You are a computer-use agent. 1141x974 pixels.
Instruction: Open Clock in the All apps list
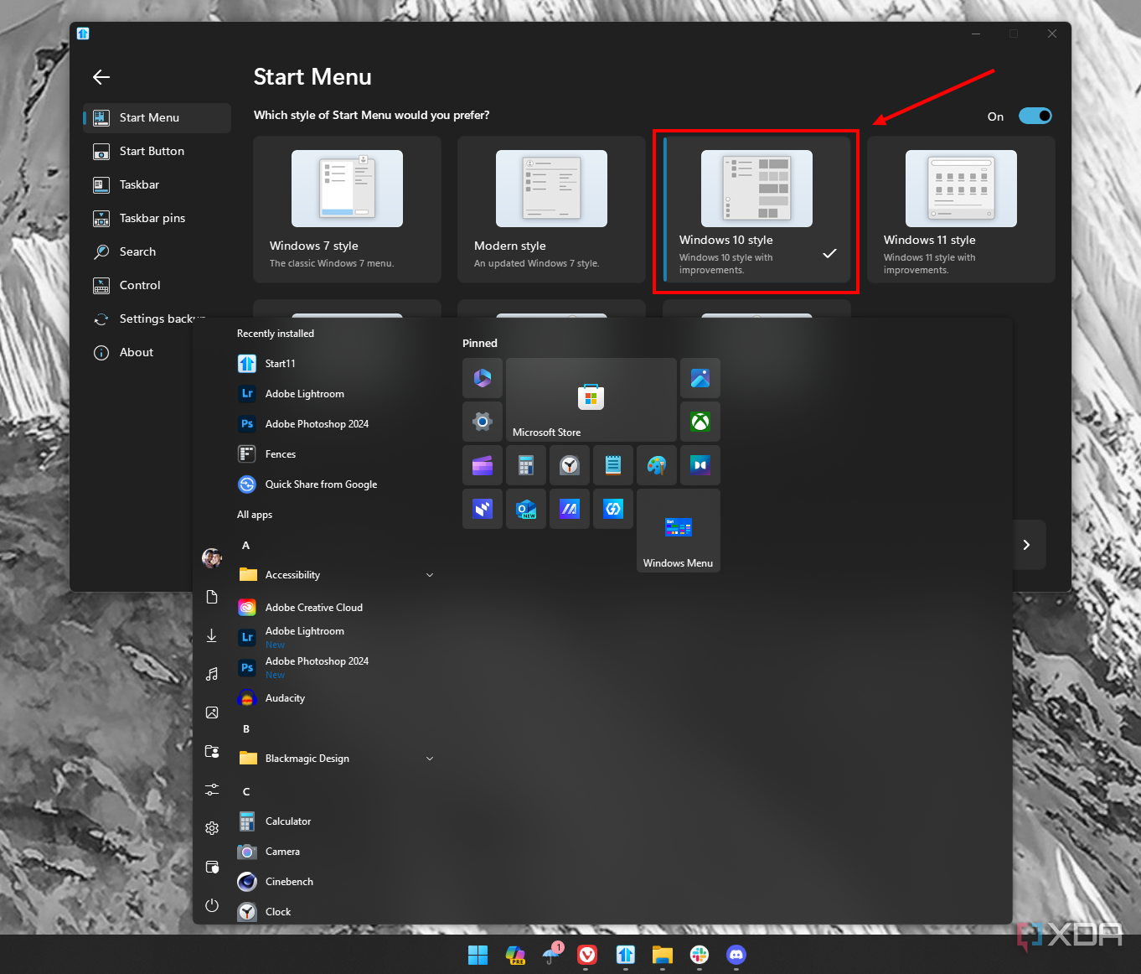(x=337, y=912)
